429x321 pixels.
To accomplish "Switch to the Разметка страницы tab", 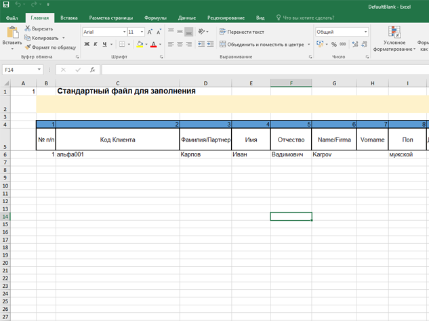I will coord(110,18).
